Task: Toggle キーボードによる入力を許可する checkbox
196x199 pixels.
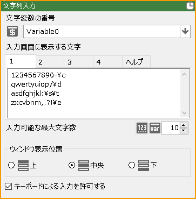Action: pyautogui.click(x=9, y=187)
